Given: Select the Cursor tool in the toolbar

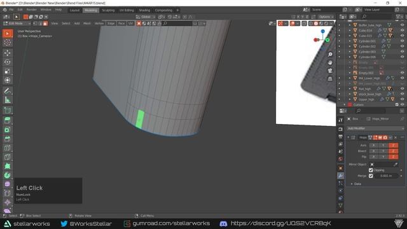Looking at the screenshot, I should 8,43.
